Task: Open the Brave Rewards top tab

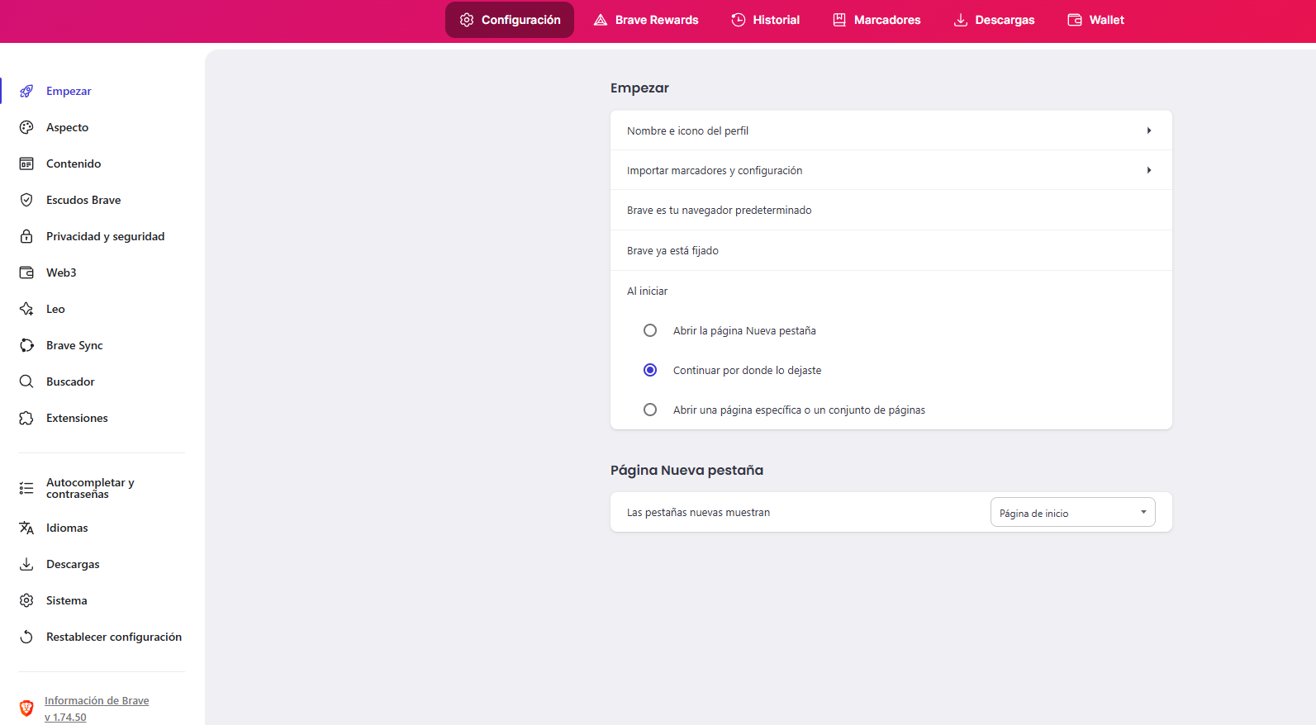Action: tap(646, 20)
